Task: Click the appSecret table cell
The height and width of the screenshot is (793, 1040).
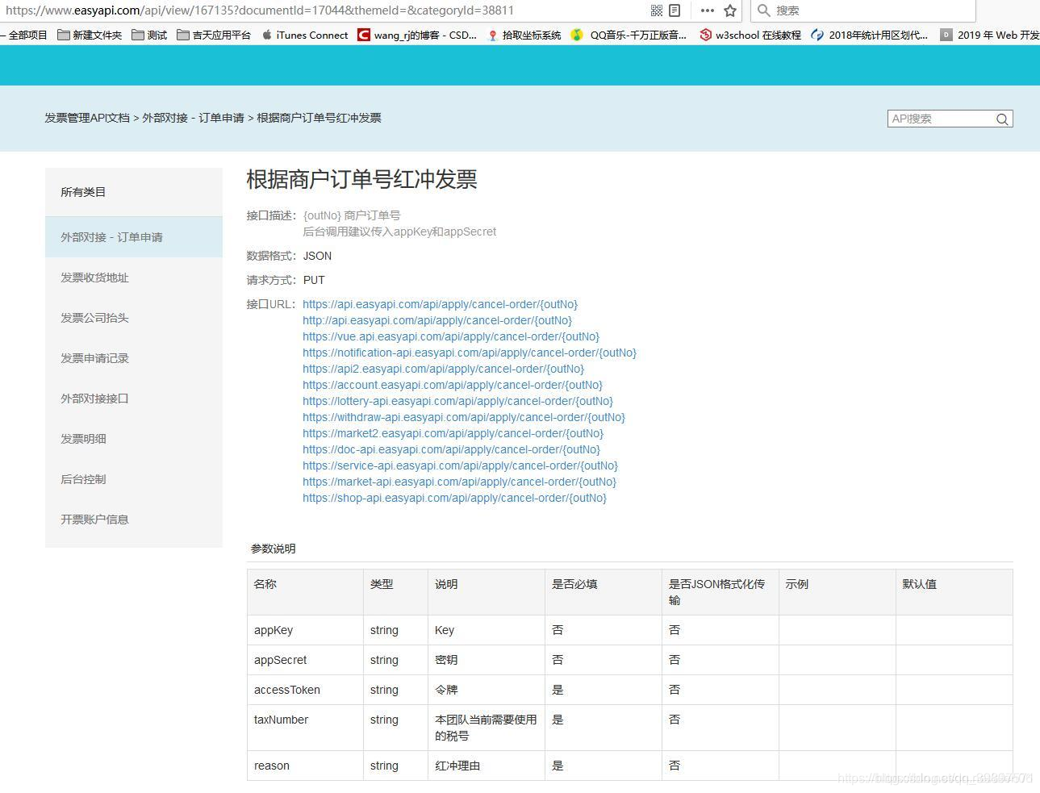Action: click(x=305, y=660)
